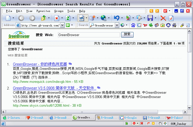Switch to previous tab with orange left arrow
This screenshot has height=127, width=193.
coord(151,11)
